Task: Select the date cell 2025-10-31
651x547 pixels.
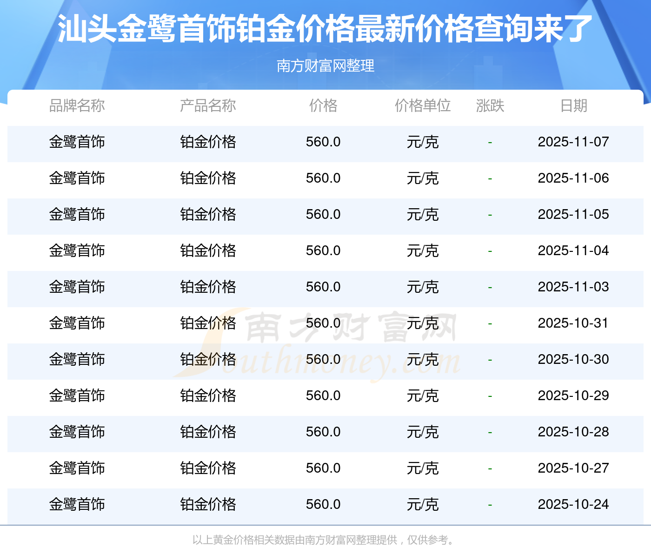Action: click(x=573, y=323)
